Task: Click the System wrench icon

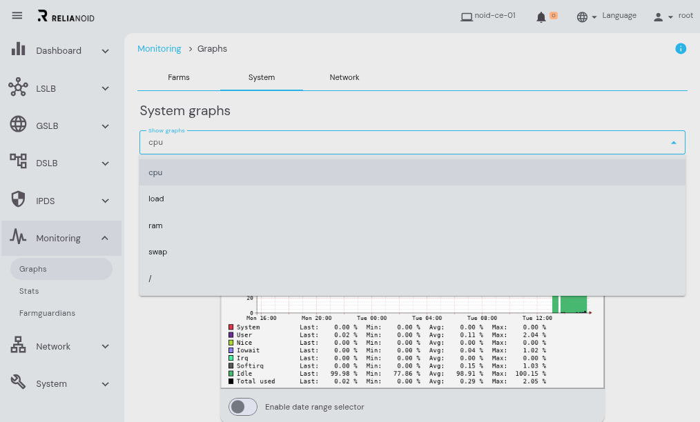Action: 19,382
